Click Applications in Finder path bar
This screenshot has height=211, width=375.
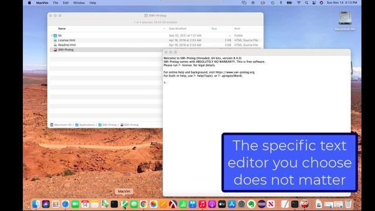[85, 125]
